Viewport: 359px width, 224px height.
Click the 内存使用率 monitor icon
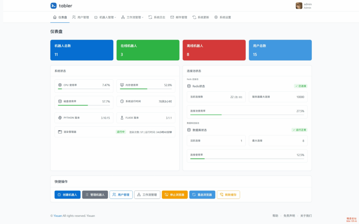pos(122,85)
